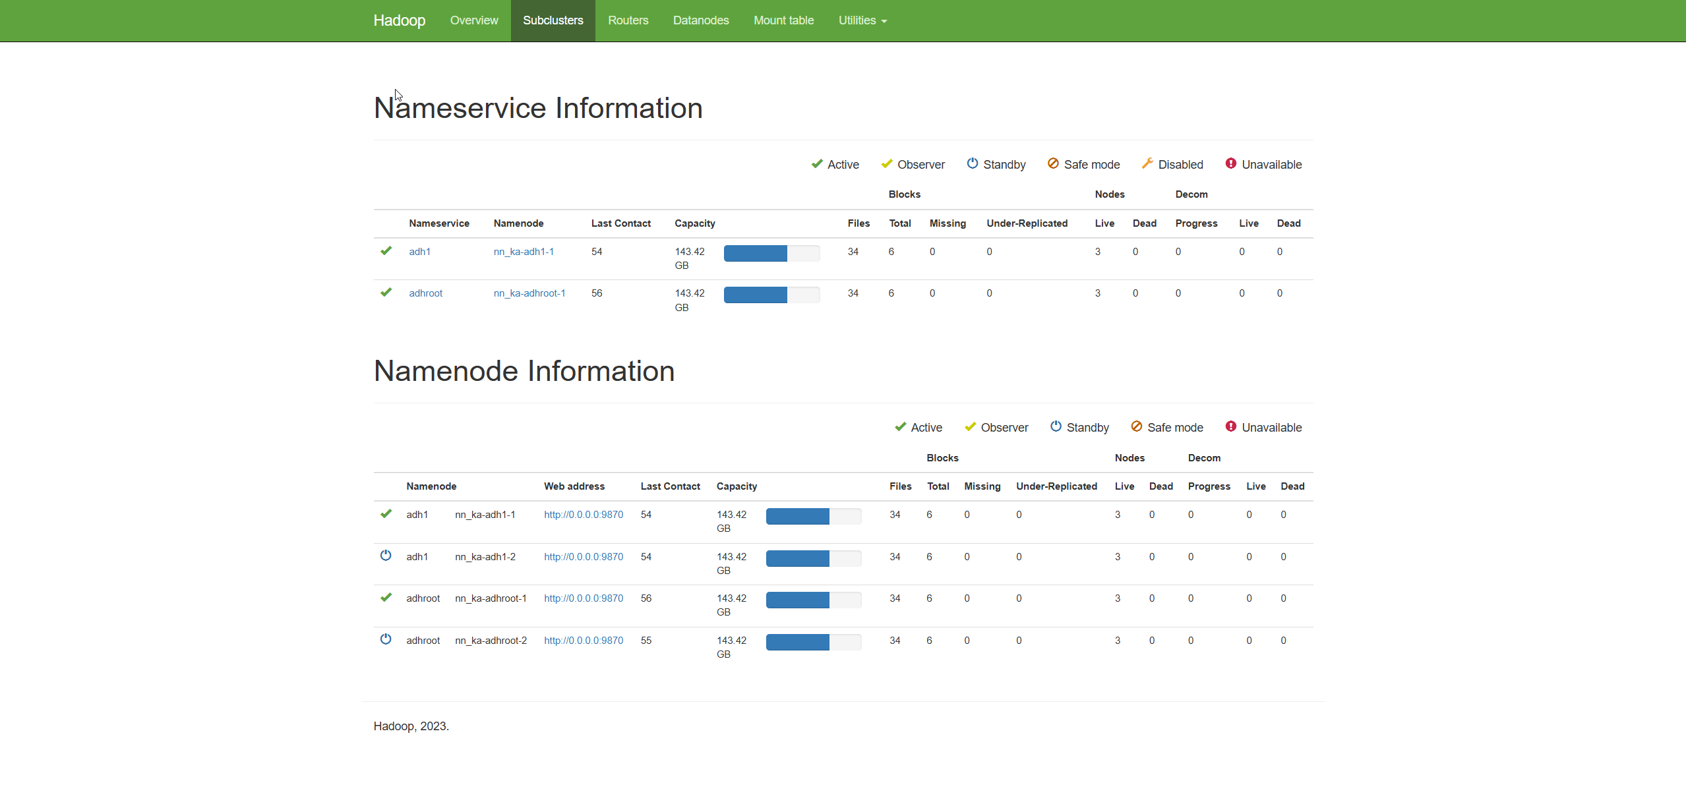Click the standby icon next to nn_ka-adh1-2
Viewport: 1686px width, 808px height.
(x=386, y=556)
